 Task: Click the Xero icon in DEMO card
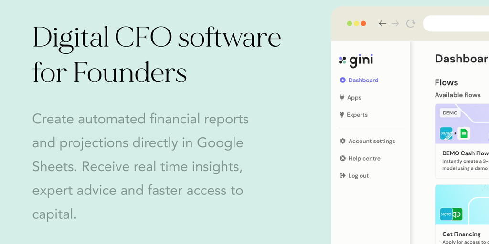(446, 133)
